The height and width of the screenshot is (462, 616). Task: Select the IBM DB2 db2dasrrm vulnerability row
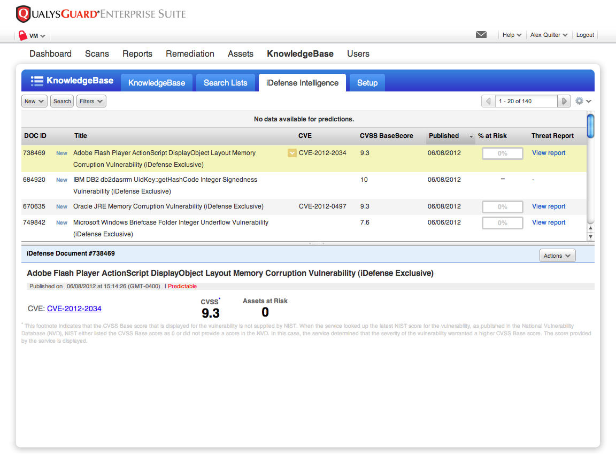coord(304,186)
